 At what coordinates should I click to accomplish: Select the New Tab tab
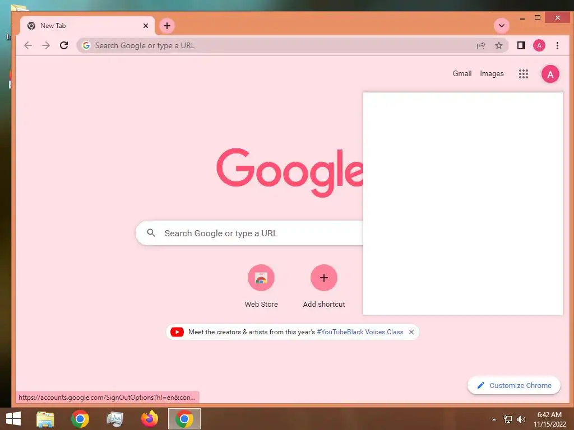[87, 26]
